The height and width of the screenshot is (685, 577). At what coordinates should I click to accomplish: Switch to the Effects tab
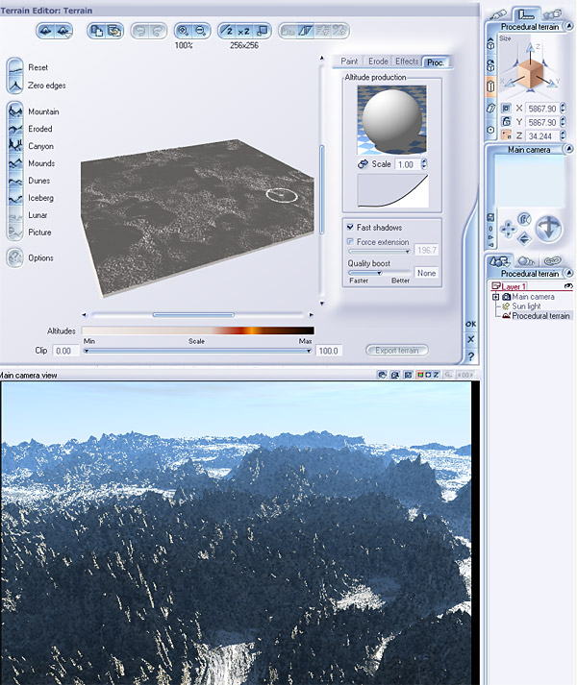[407, 61]
